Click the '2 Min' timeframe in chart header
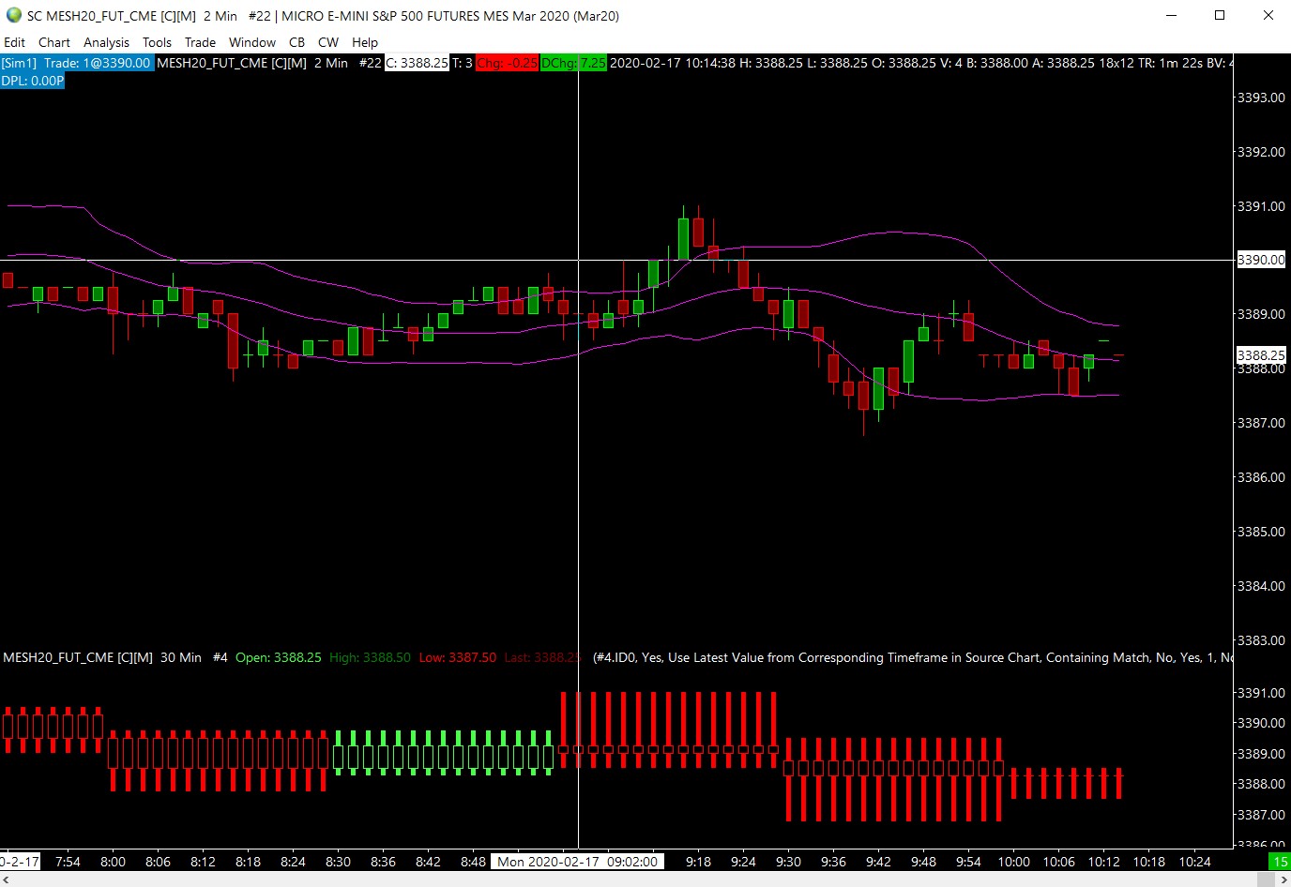This screenshot has height=887, width=1291. tap(330, 63)
